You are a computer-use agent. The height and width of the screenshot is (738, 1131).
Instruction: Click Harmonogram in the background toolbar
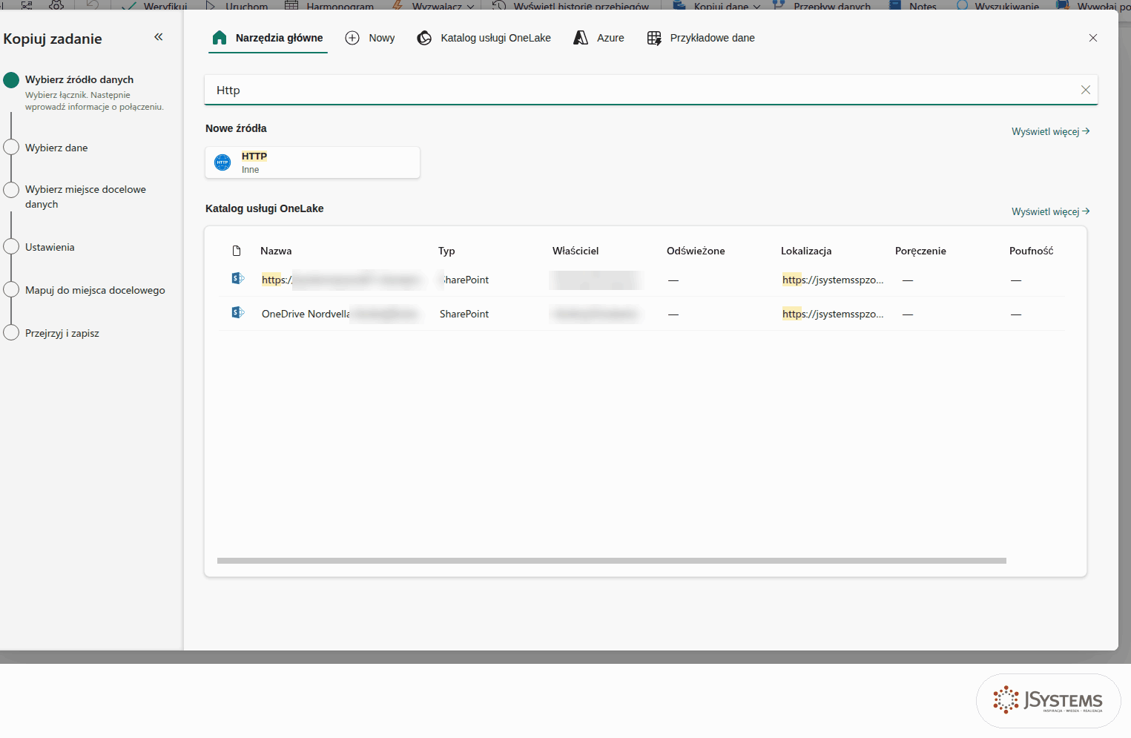[329, 5]
